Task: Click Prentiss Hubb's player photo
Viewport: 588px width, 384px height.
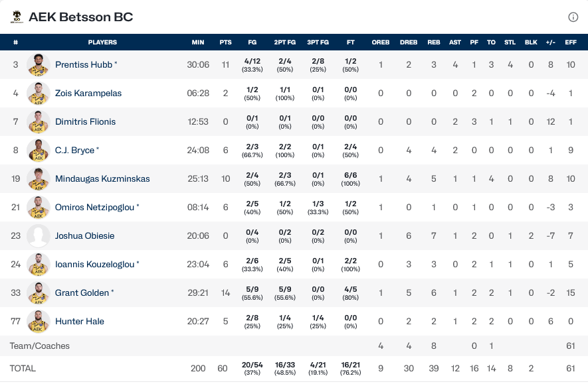Action: tap(39, 65)
